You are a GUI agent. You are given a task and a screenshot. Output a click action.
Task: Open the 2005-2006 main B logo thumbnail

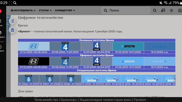(x=34, y=46)
